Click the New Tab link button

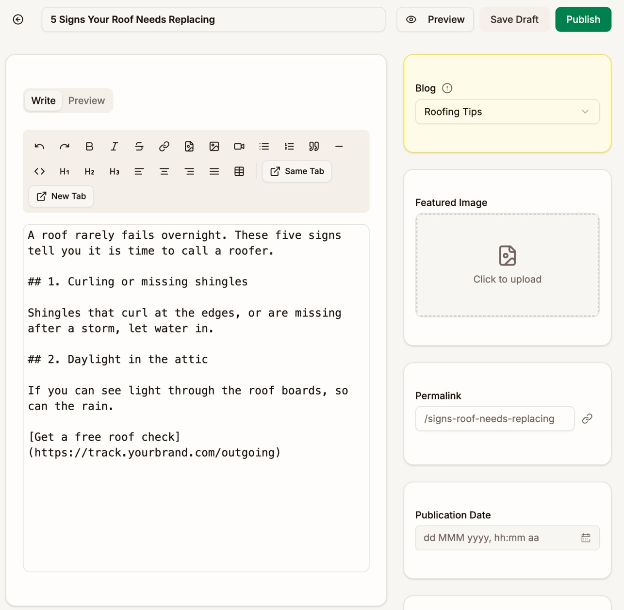coord(61,196)
